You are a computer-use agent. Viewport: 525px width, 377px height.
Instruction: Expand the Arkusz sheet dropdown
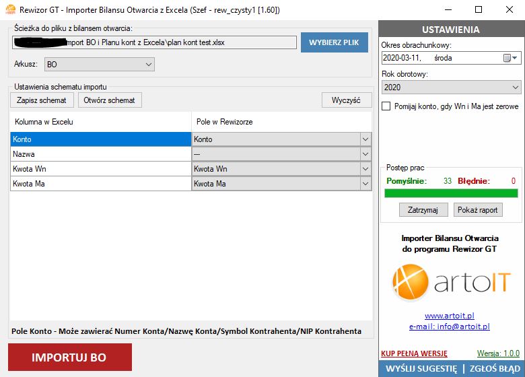click(x=149, y=65)
